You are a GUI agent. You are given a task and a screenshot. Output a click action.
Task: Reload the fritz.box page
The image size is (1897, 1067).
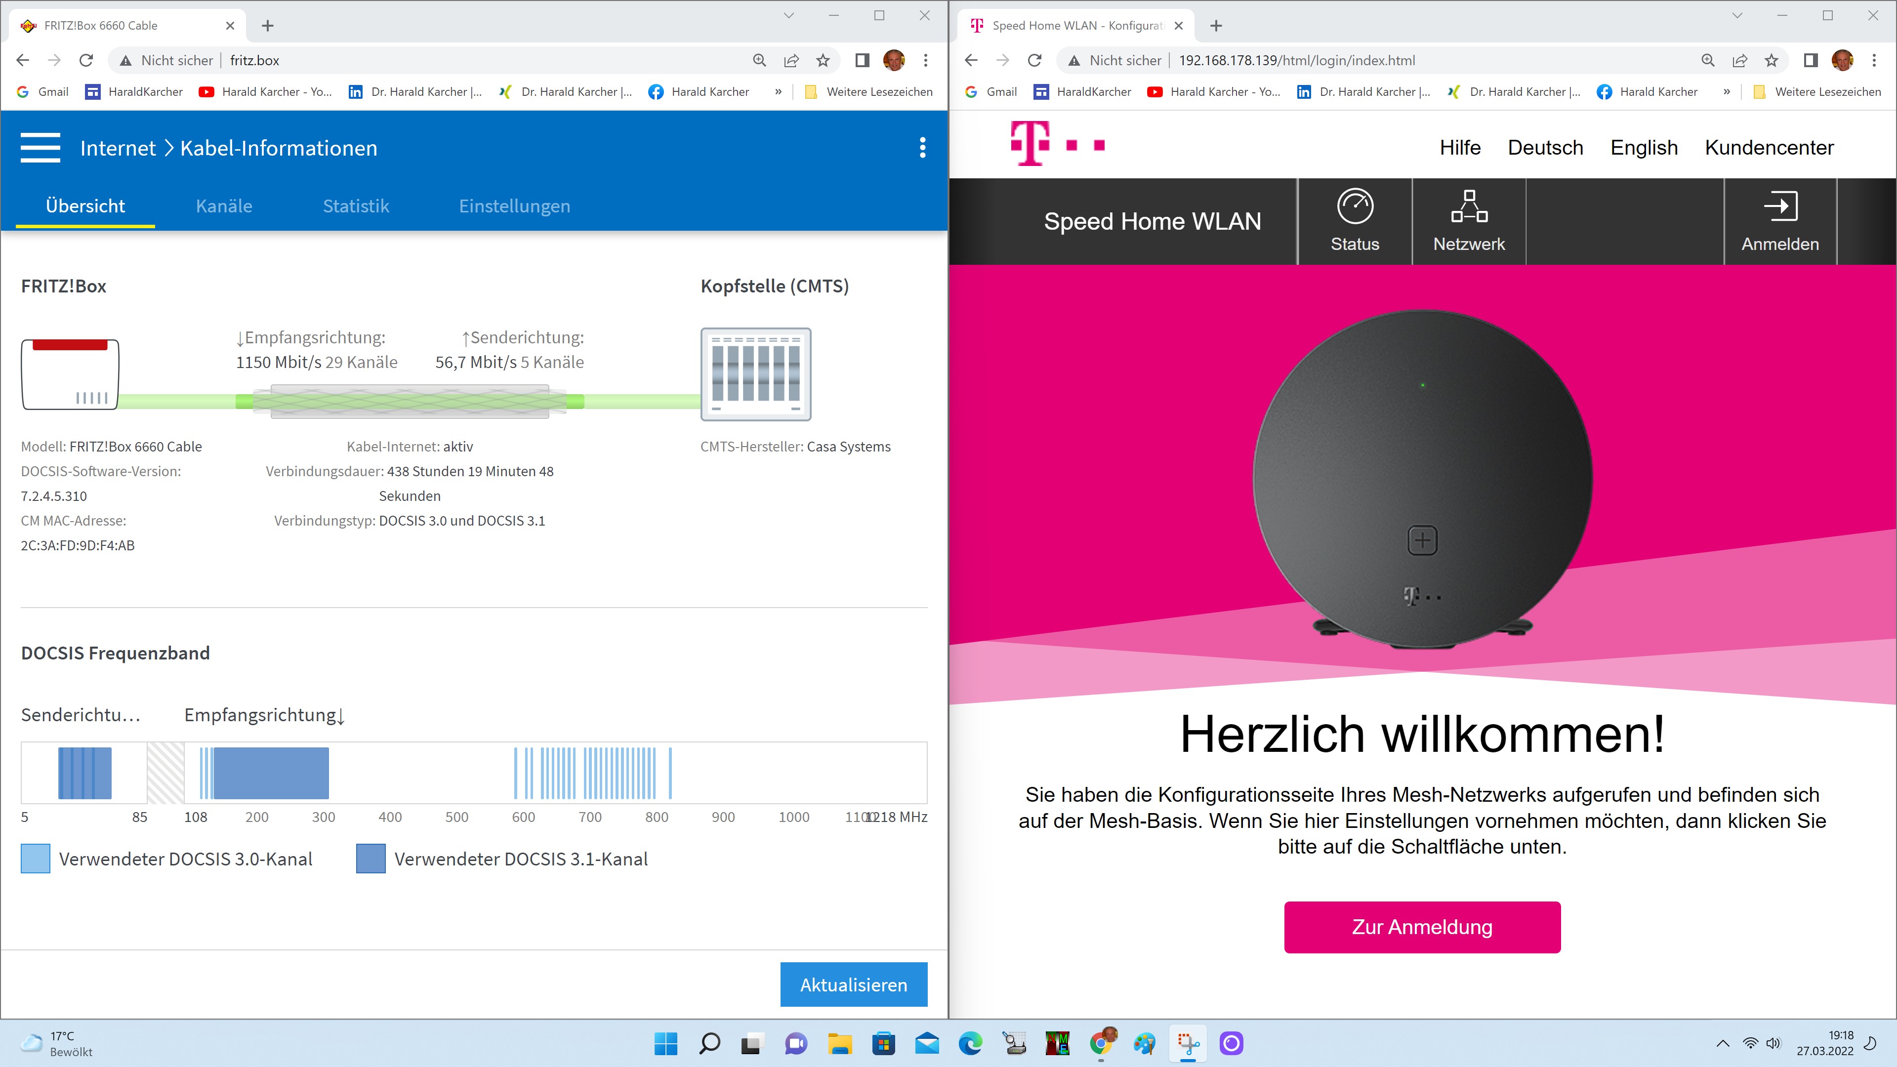pyautogui.click(x=86, y=60)
